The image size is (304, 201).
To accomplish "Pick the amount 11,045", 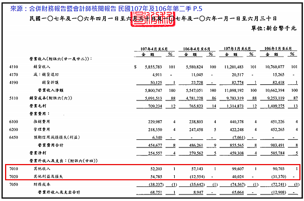I will [197, 75].
